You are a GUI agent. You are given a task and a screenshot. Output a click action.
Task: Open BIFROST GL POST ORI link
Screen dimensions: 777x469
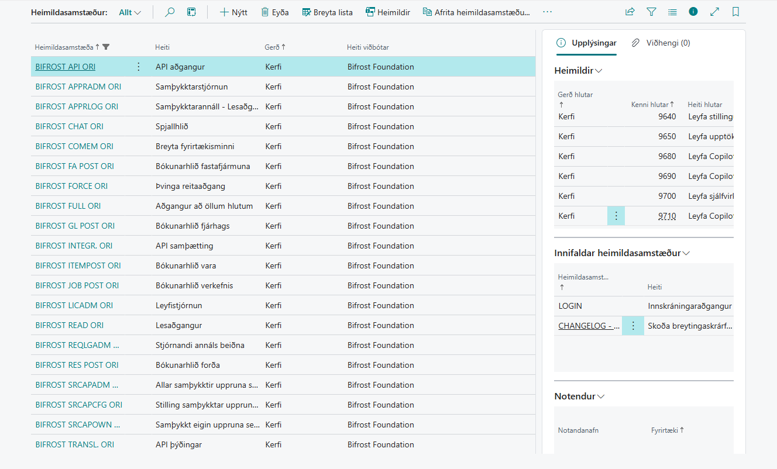75,226
